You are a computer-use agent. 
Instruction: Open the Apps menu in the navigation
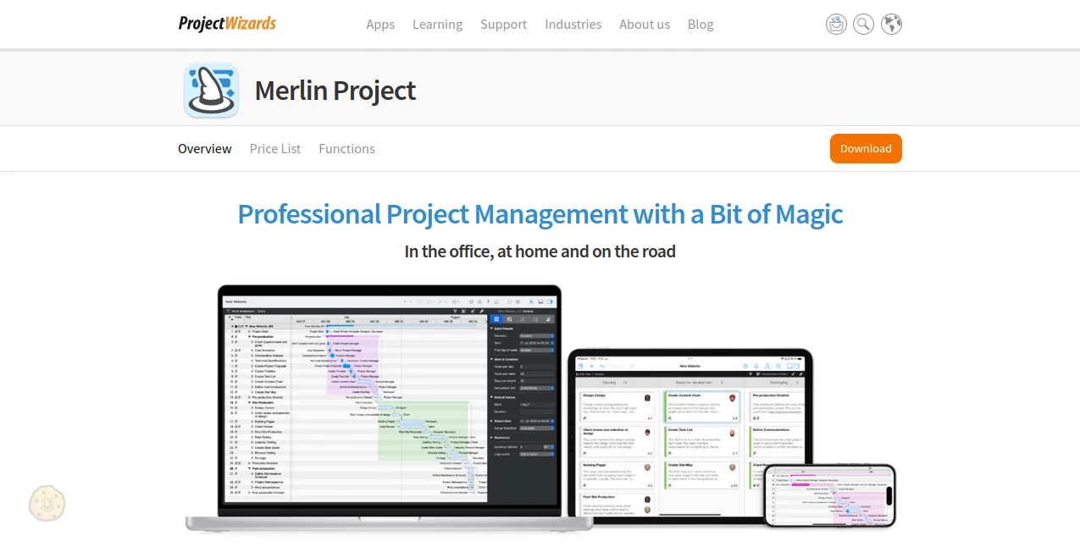pyautogui.click(x=379, y=24)
